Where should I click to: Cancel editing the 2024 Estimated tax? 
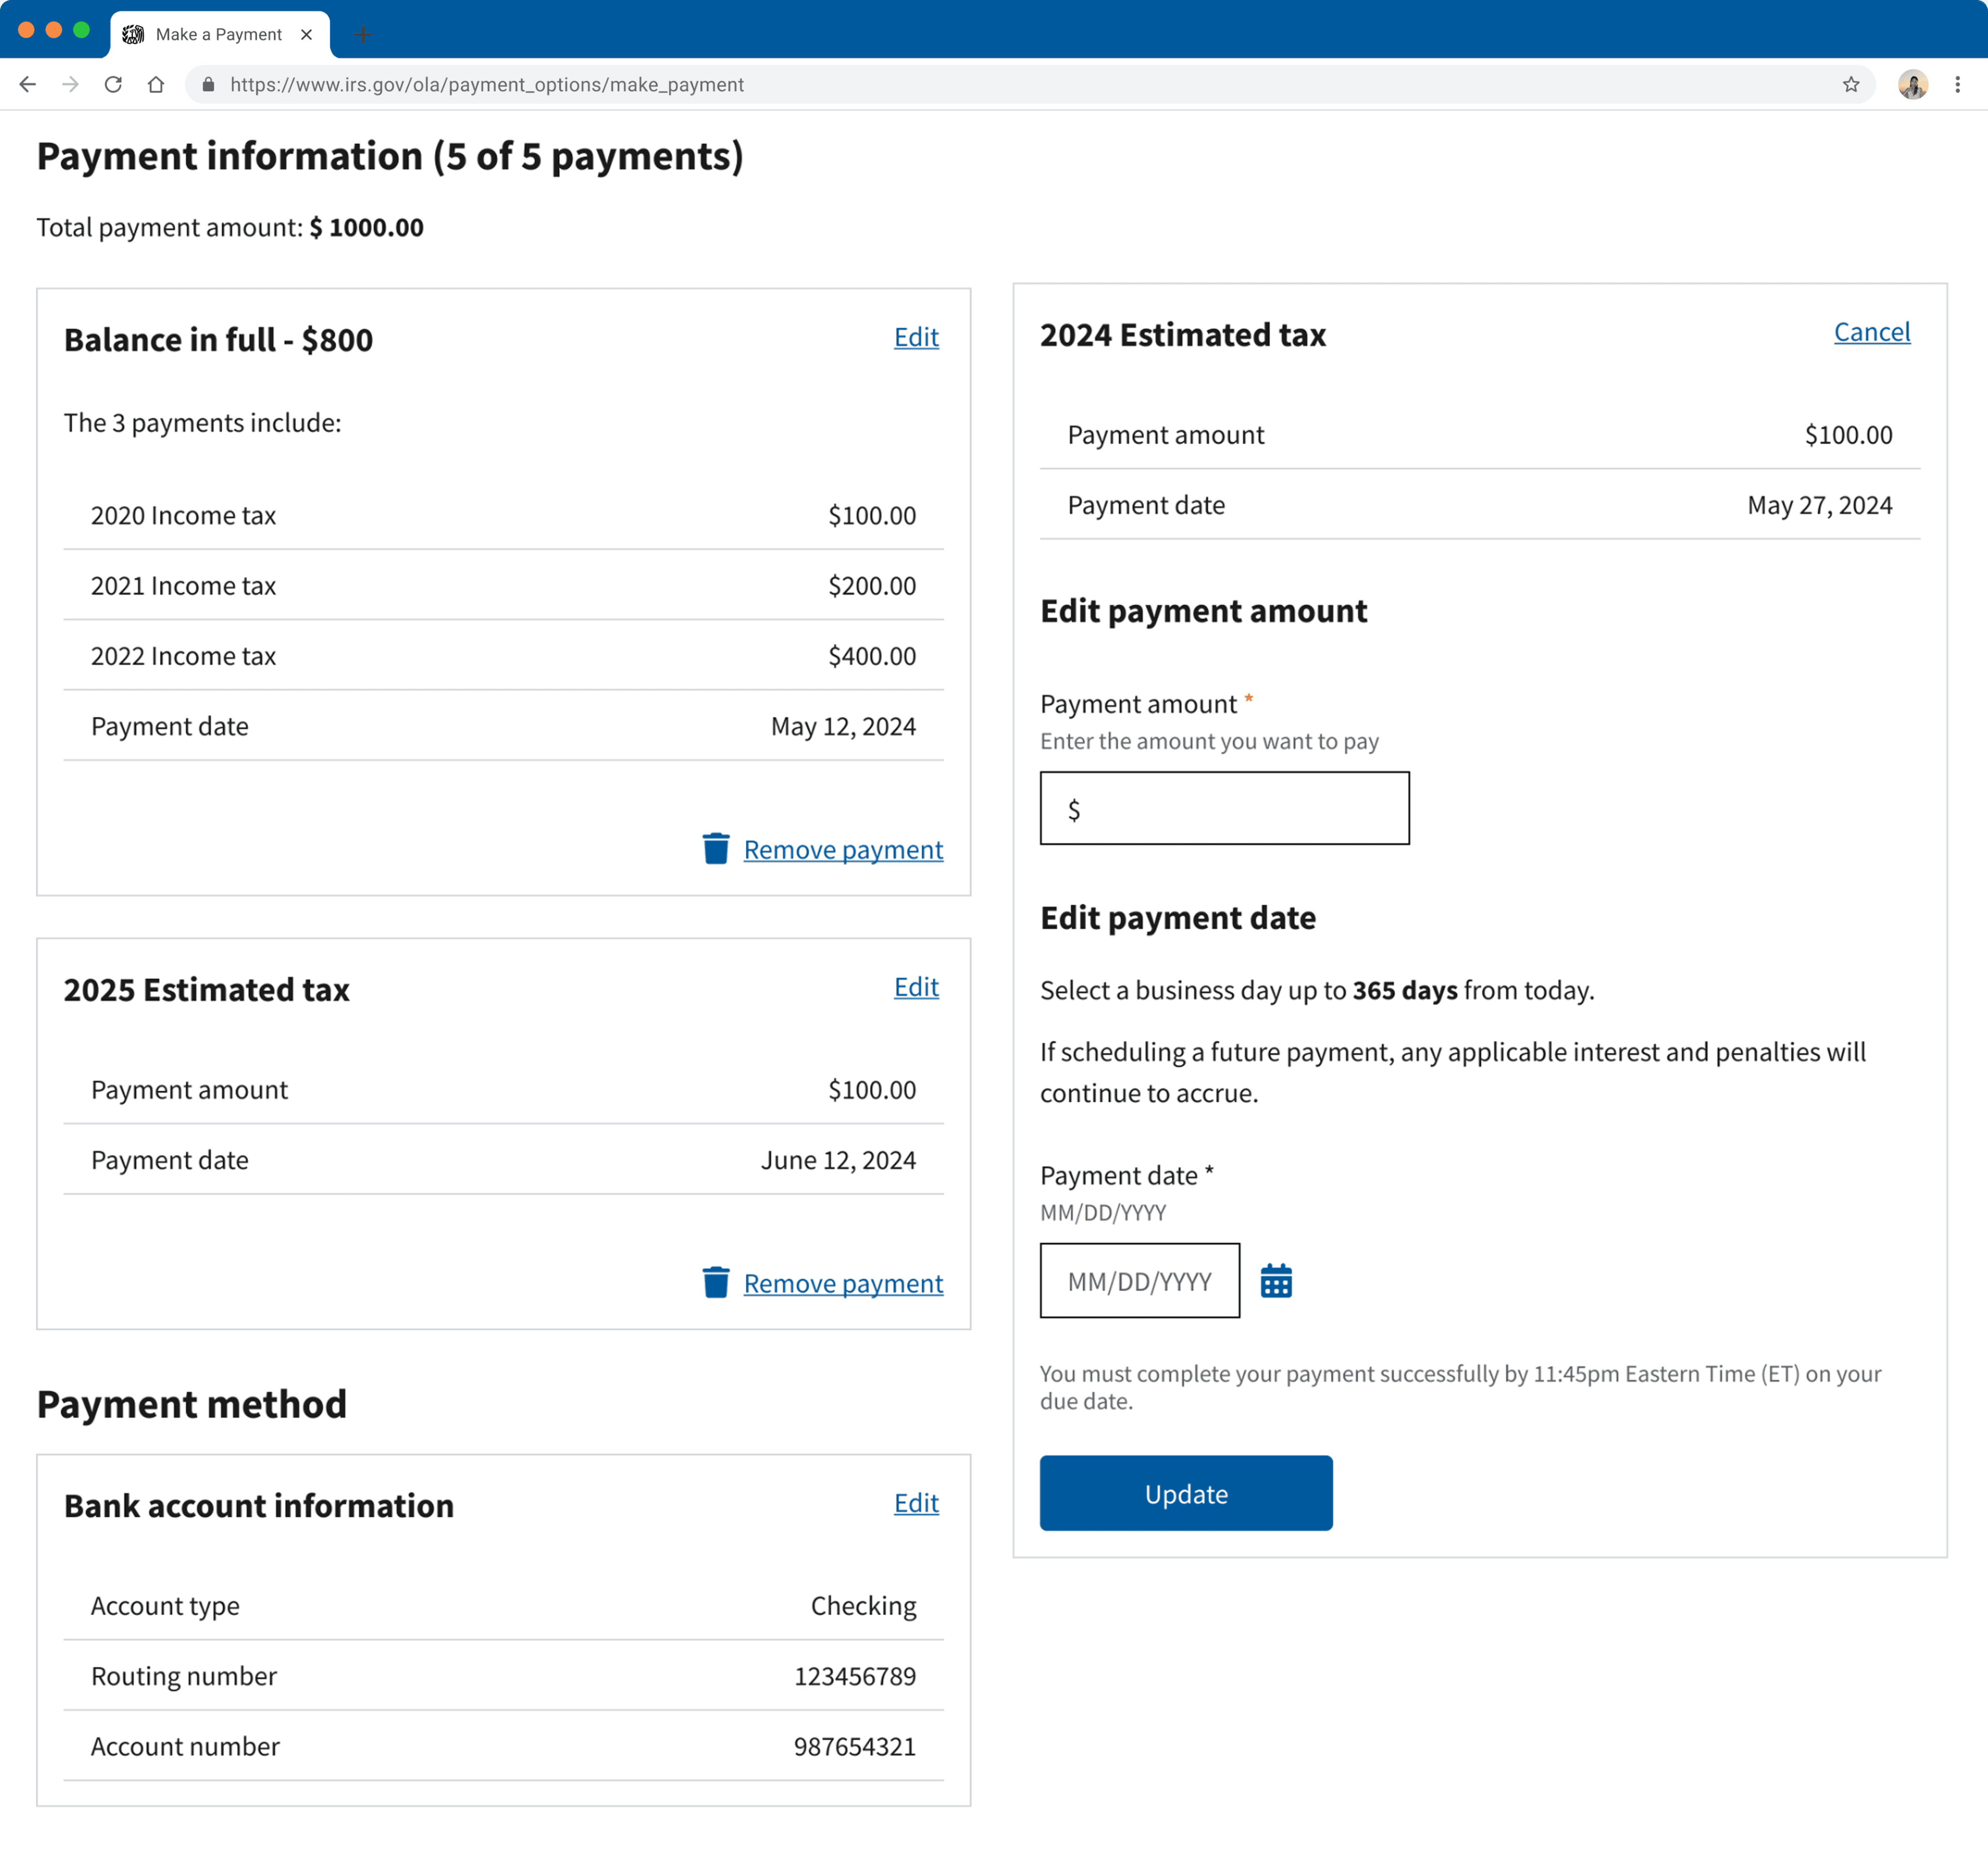(x=1871, y=332)
